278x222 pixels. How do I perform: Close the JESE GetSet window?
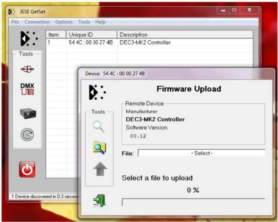pyautogui.click(x=249, y=10)
